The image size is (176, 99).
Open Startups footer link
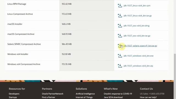(13, 97)
